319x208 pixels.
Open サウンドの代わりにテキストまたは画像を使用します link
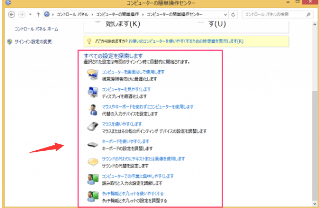(144, 159)
